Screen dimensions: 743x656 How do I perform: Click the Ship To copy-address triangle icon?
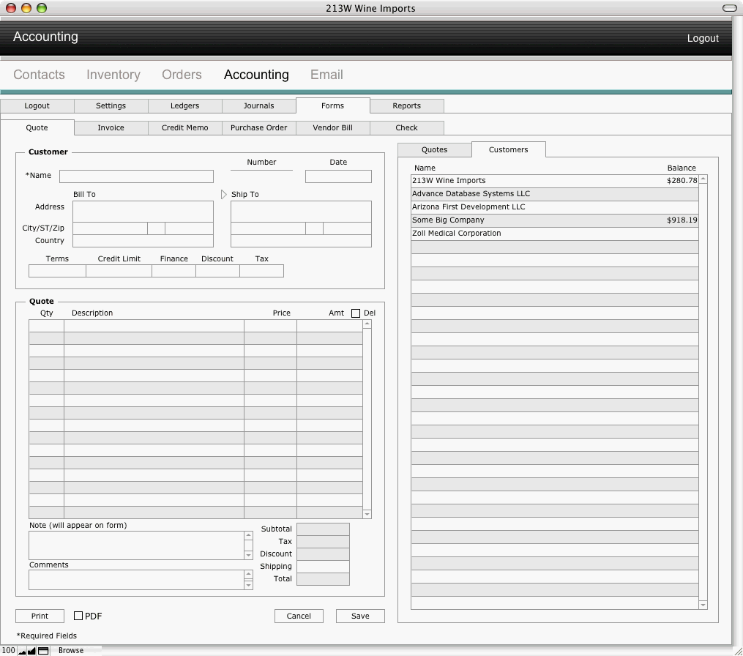click(x=224, y=194)
